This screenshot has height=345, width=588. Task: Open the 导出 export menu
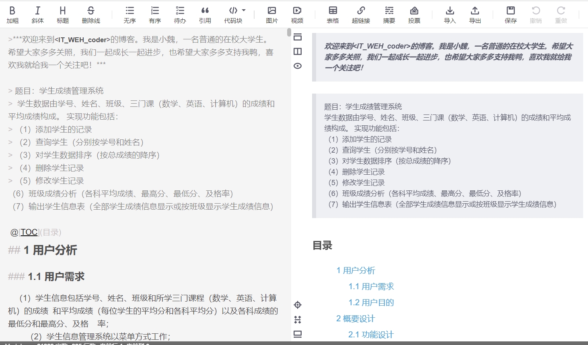[x=475, y=15]
